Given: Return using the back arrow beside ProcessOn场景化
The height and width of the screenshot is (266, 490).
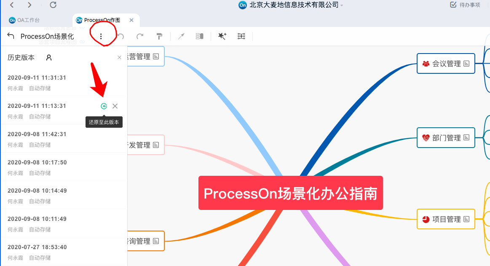Looking at the screenshot, I should pyautogui.click(x=11, y=36).
